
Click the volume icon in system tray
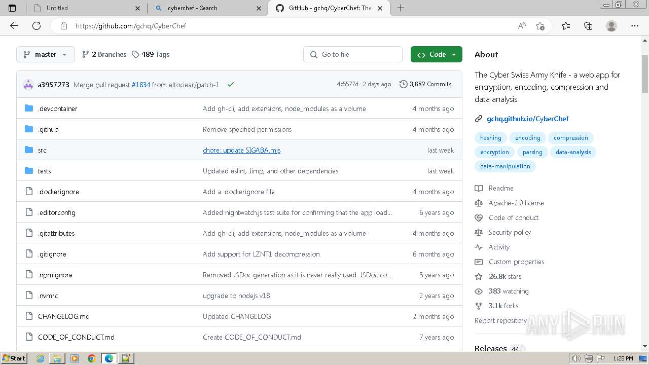coord(576,358)
